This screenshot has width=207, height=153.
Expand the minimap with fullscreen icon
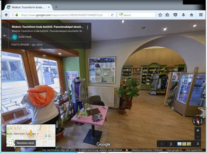pyautogui.click(x=10, y=143)
